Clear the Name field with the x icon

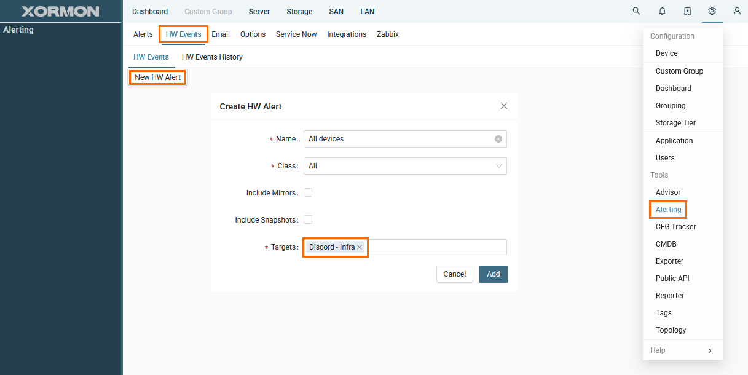tap(498, 139)
